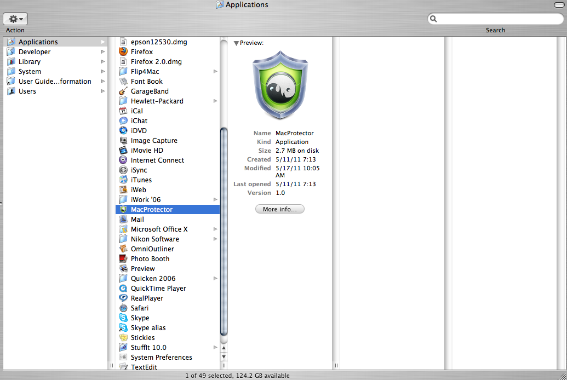The height and width of the screenshot is (380, 567).
Task: Expand the Flip4Mac folder arrow
Action: pyautogui.click(x=215, y=72)
